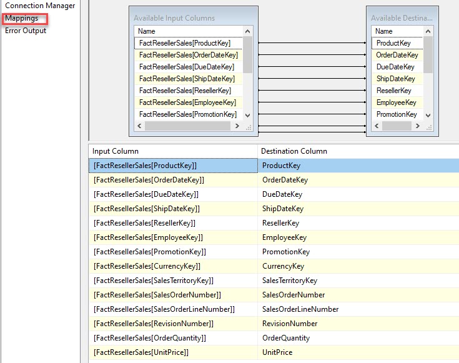
Task: Click down arrow in Available Destination Columns scrollbar
Action: click(428, 115)
